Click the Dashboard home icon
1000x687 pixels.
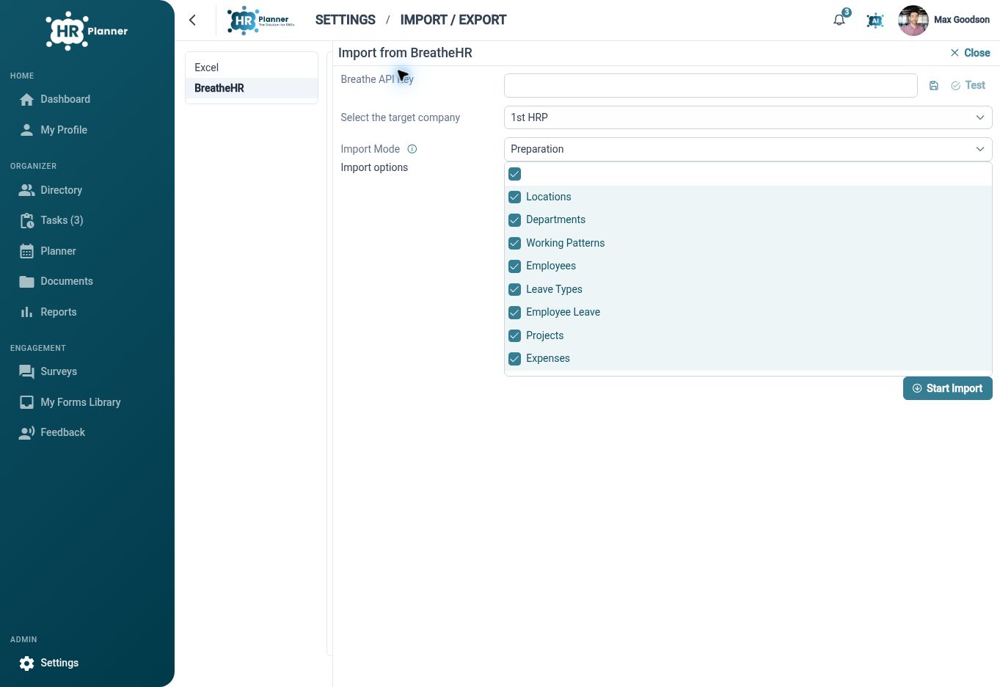click(x=27, y=100)
